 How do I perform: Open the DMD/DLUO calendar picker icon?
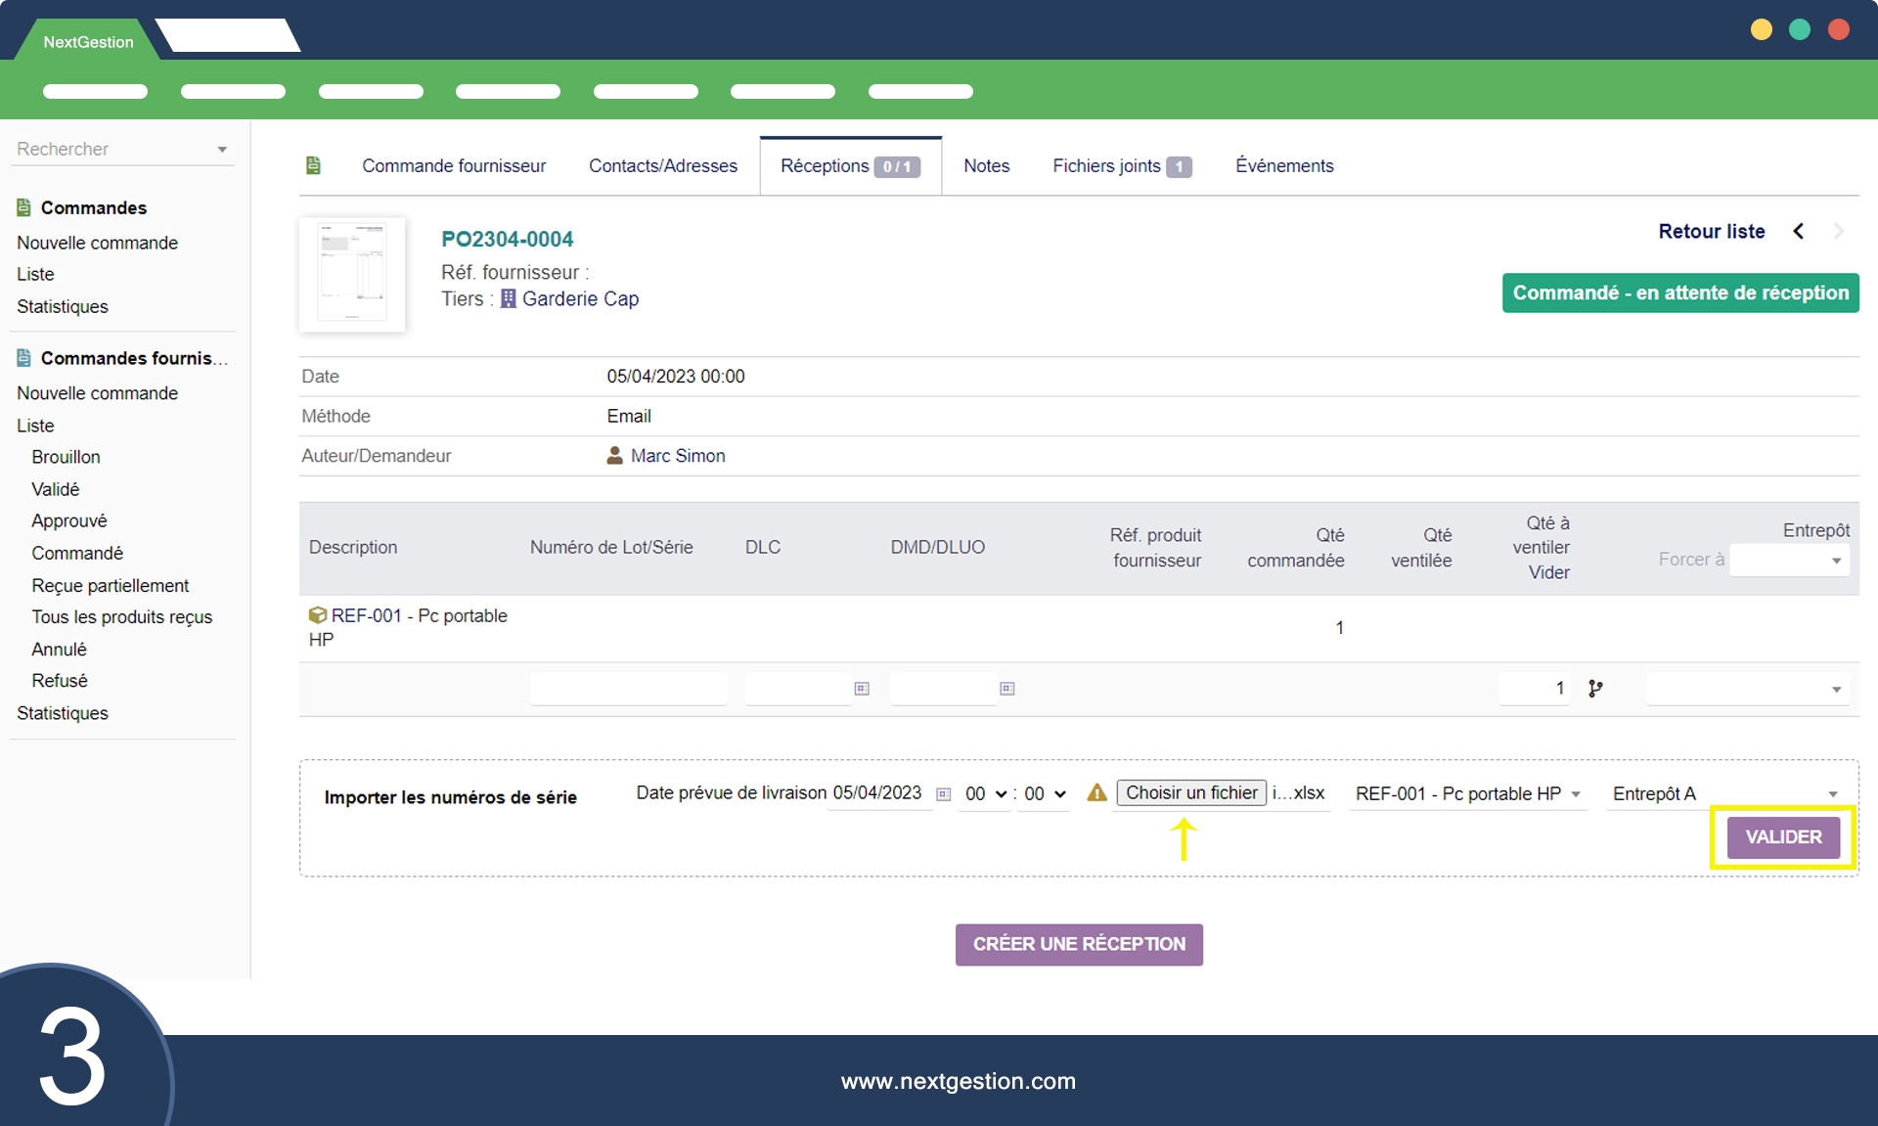tap(1007, 689)
